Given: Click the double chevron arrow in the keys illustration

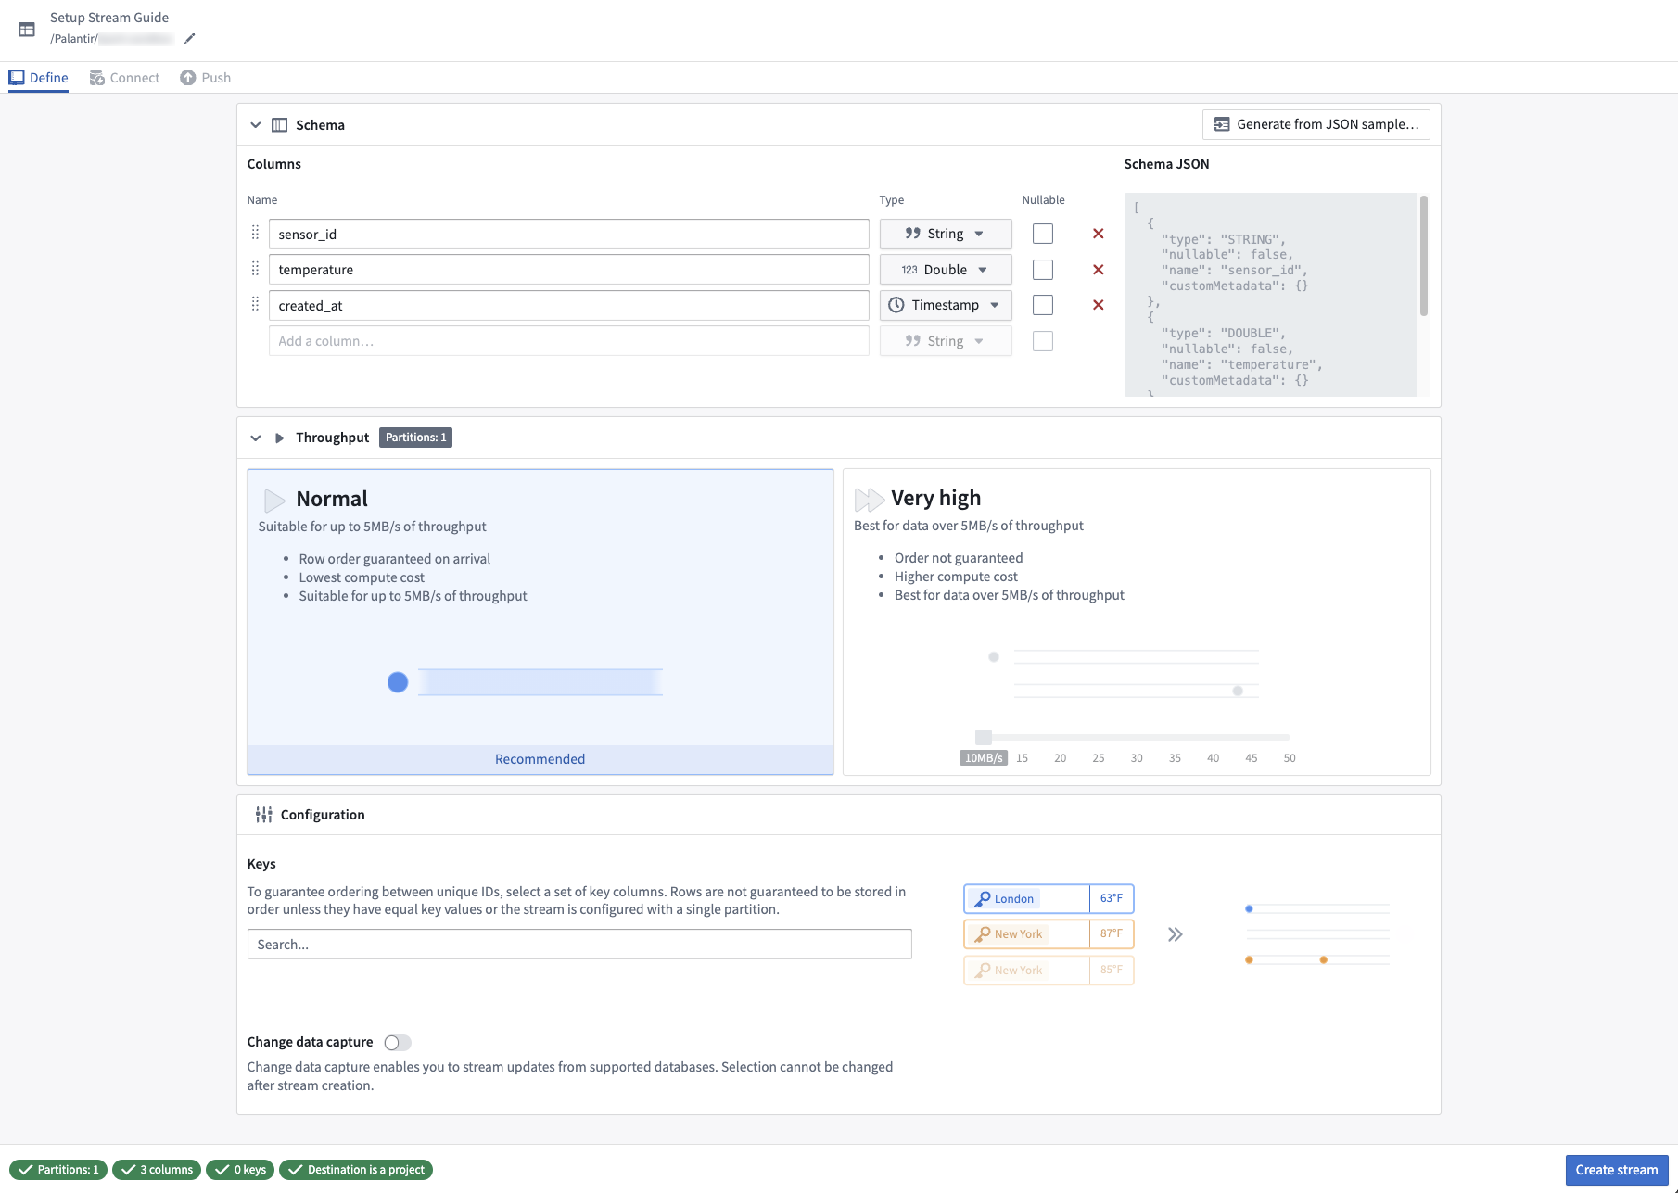Looking at the screenshot, I should pos(1175,934).
